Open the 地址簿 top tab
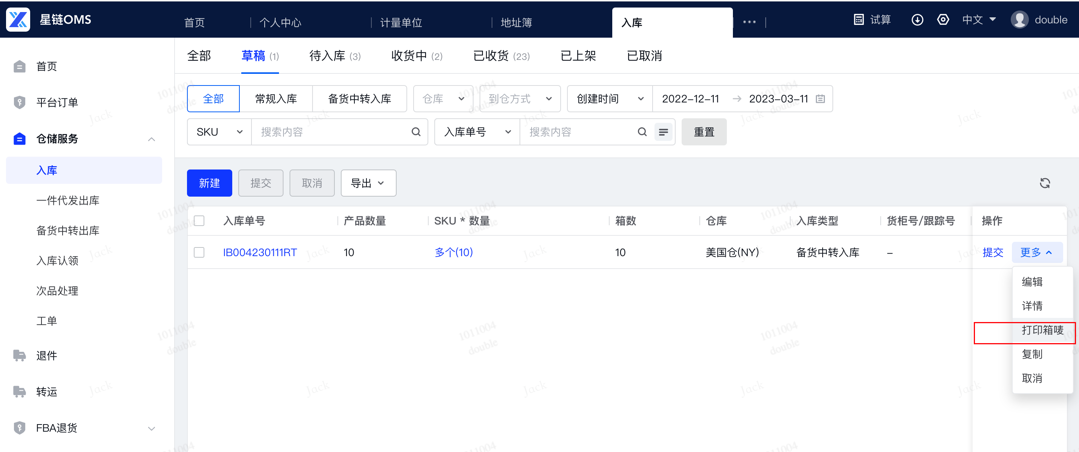The width and height of the screenshot is (1079, 452). pos(517,23)
